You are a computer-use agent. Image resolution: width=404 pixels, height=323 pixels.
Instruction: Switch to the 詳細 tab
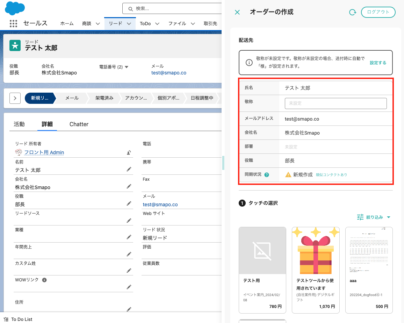[47, 124]
